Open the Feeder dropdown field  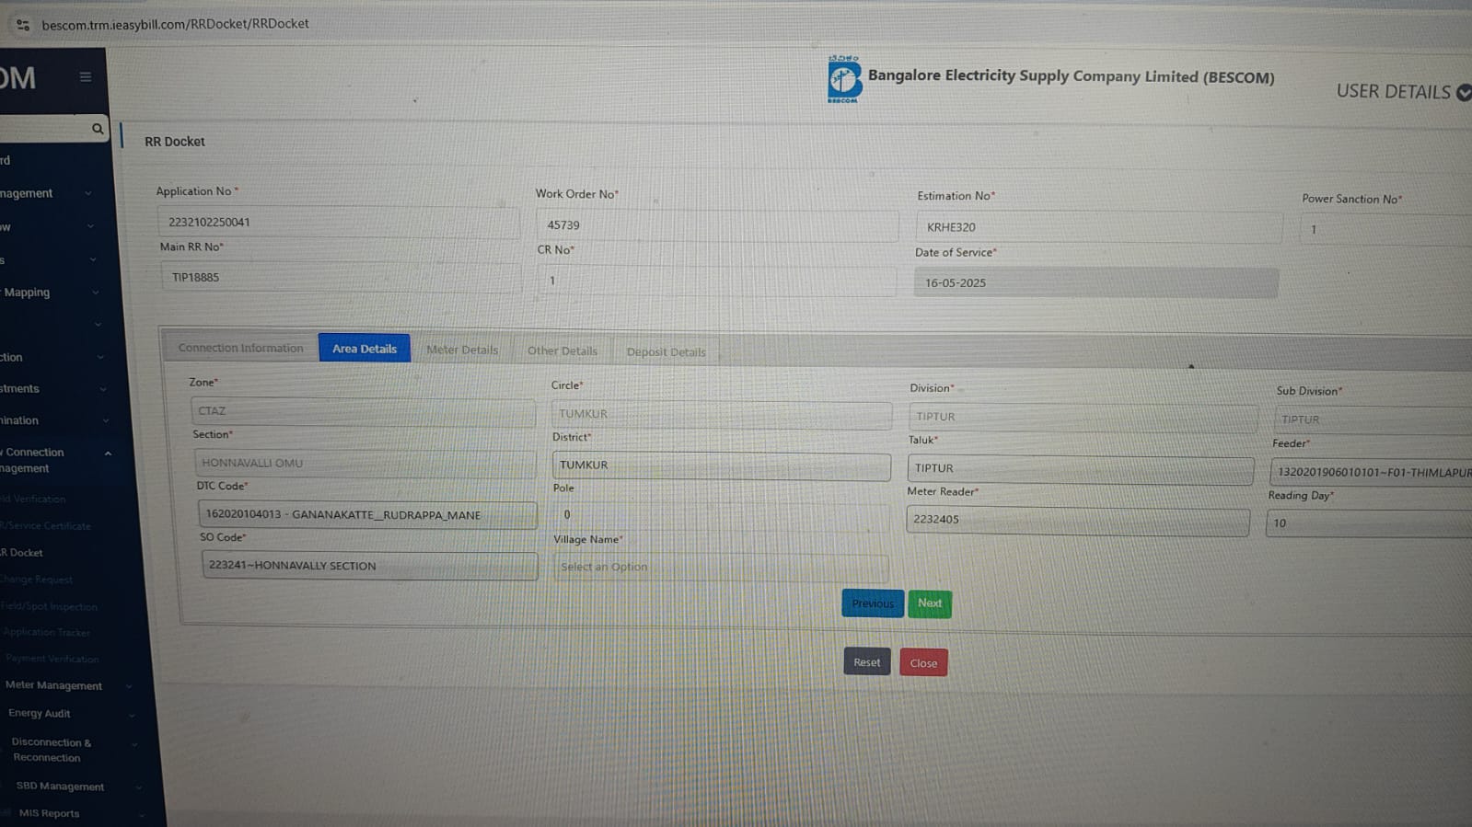coord(1372,472)
